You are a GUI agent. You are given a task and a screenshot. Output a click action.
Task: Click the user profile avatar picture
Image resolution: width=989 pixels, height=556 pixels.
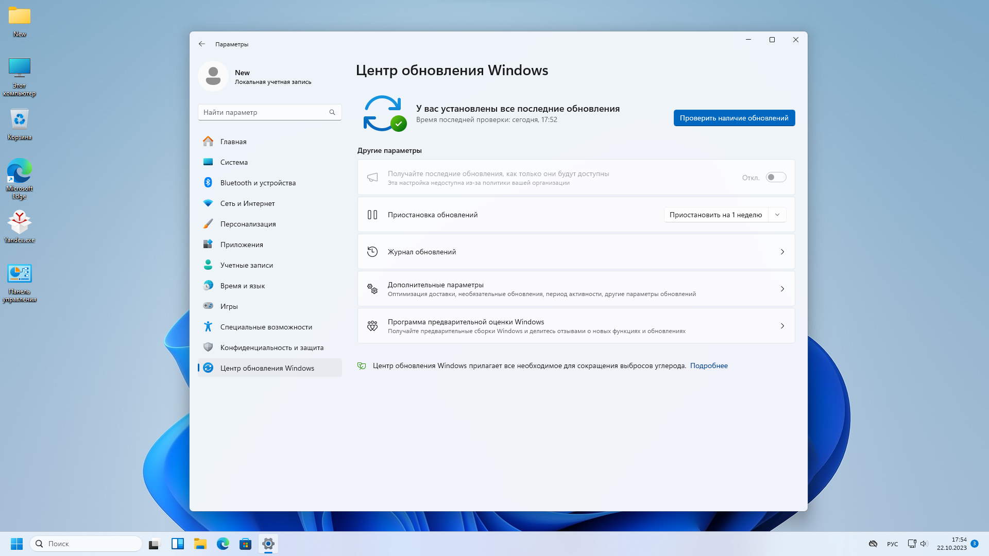pyautogui.click(x=213, y=76)
